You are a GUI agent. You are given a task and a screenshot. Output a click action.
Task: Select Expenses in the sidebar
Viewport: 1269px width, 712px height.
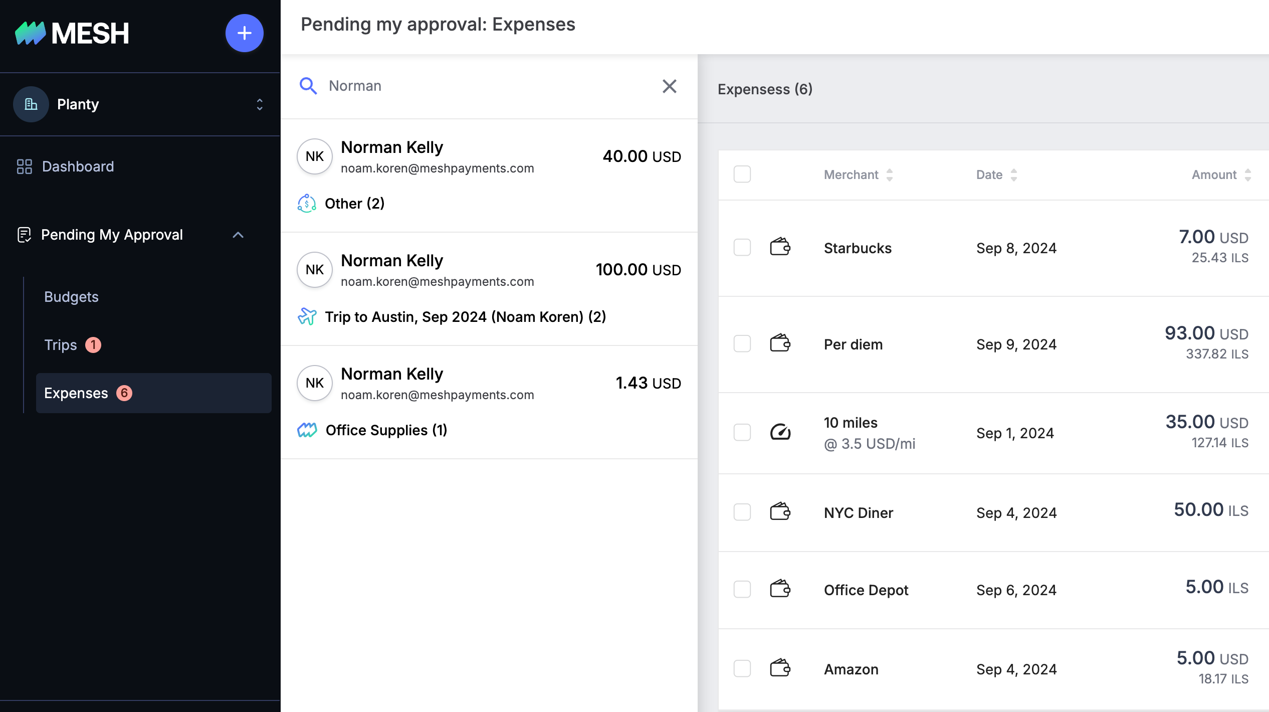[x=153, y=393]
